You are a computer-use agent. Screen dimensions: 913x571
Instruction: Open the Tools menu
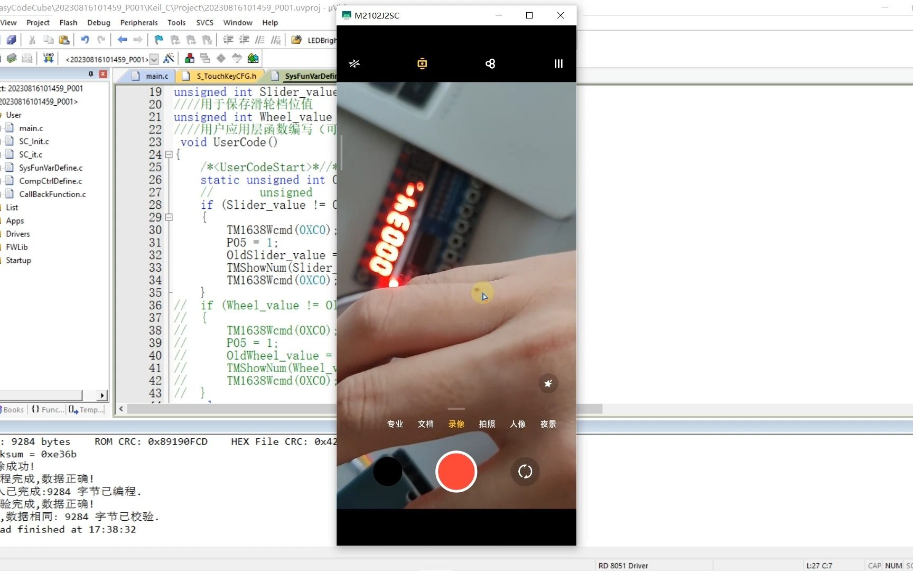point(176,23)
